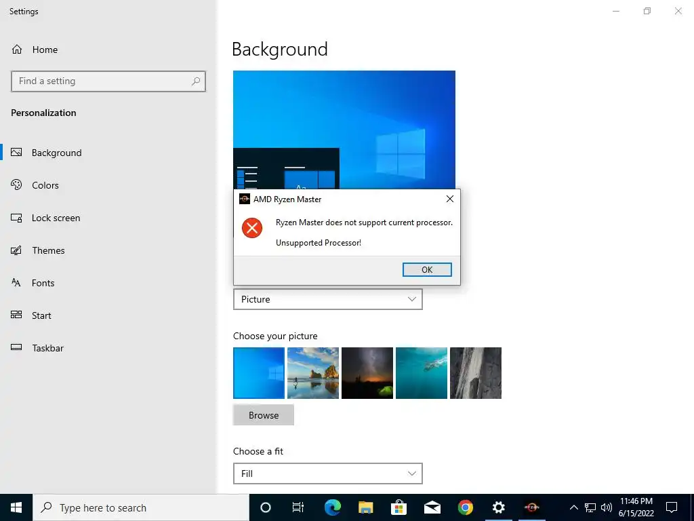Click the Background picture icon in sidebar
Image resolution: width=694 pixels, height=521 pixels.
click(x=16, y=153)
